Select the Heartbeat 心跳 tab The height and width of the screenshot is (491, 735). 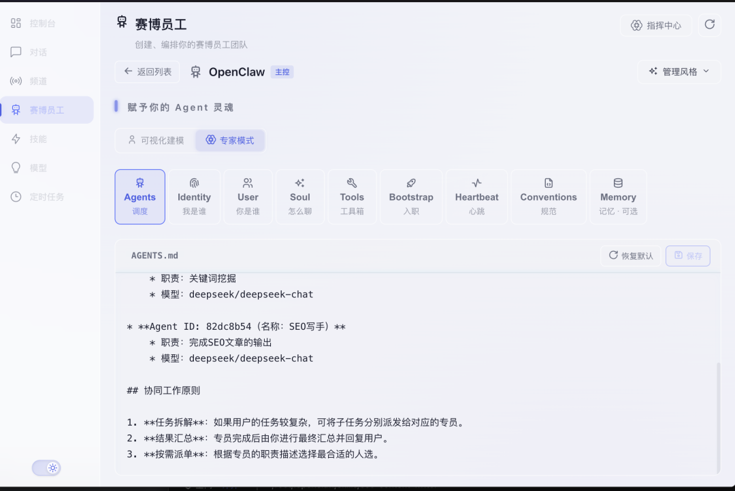click(x=476, y=197)
